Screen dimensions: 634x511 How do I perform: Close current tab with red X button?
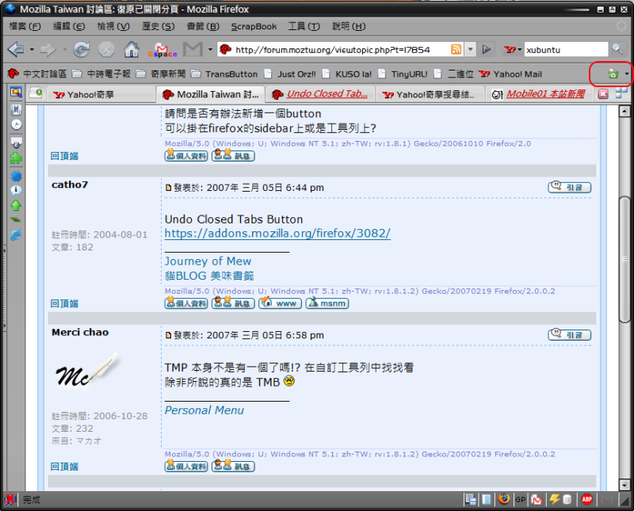603,94
